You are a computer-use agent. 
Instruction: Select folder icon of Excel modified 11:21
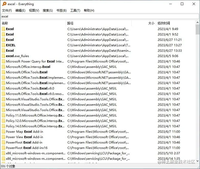3,40
